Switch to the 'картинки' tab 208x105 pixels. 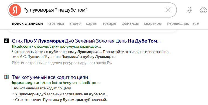pos(56,24)
